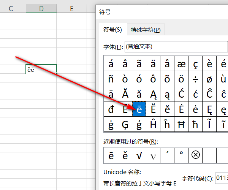
Task: Select the å symbol in the grid
Action: [167, 63]
